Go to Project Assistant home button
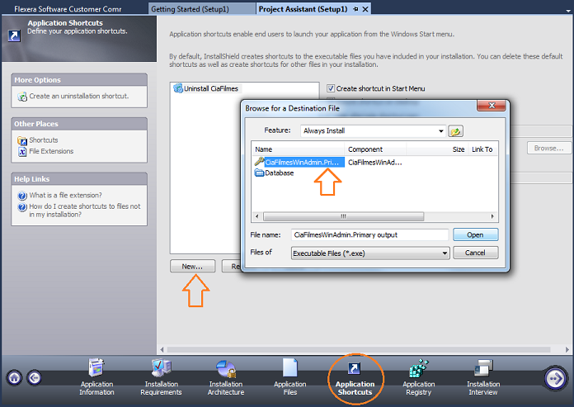This screenshot has height=407, width=574. coord(15,378)
